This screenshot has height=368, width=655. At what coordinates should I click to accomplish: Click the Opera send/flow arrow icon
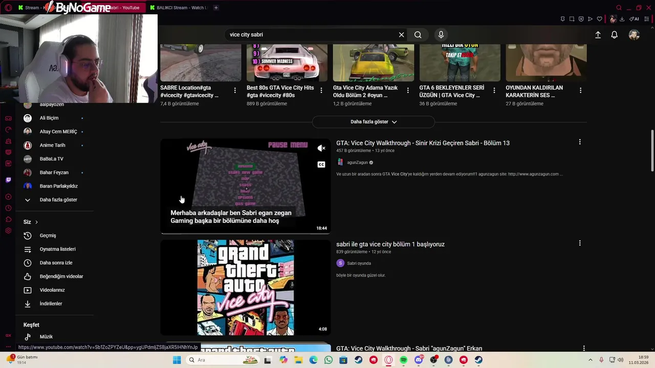[590, 19]
